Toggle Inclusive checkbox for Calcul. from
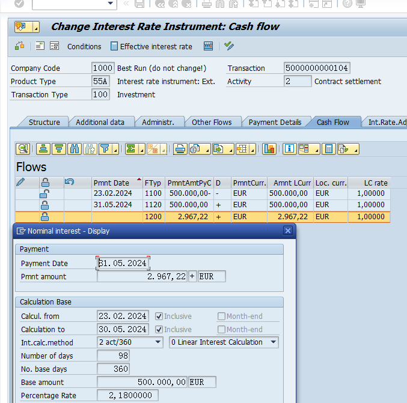 point(159,316)
